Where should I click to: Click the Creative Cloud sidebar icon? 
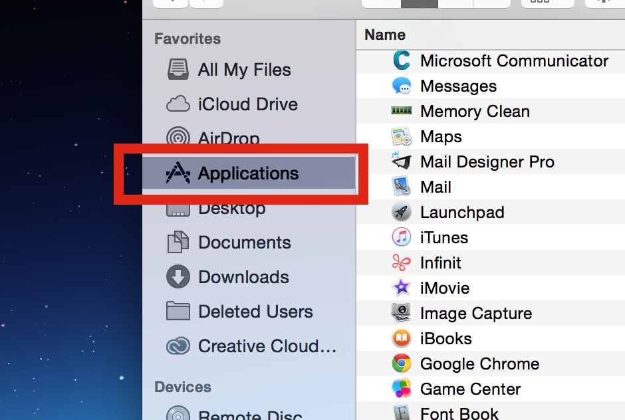178,346
